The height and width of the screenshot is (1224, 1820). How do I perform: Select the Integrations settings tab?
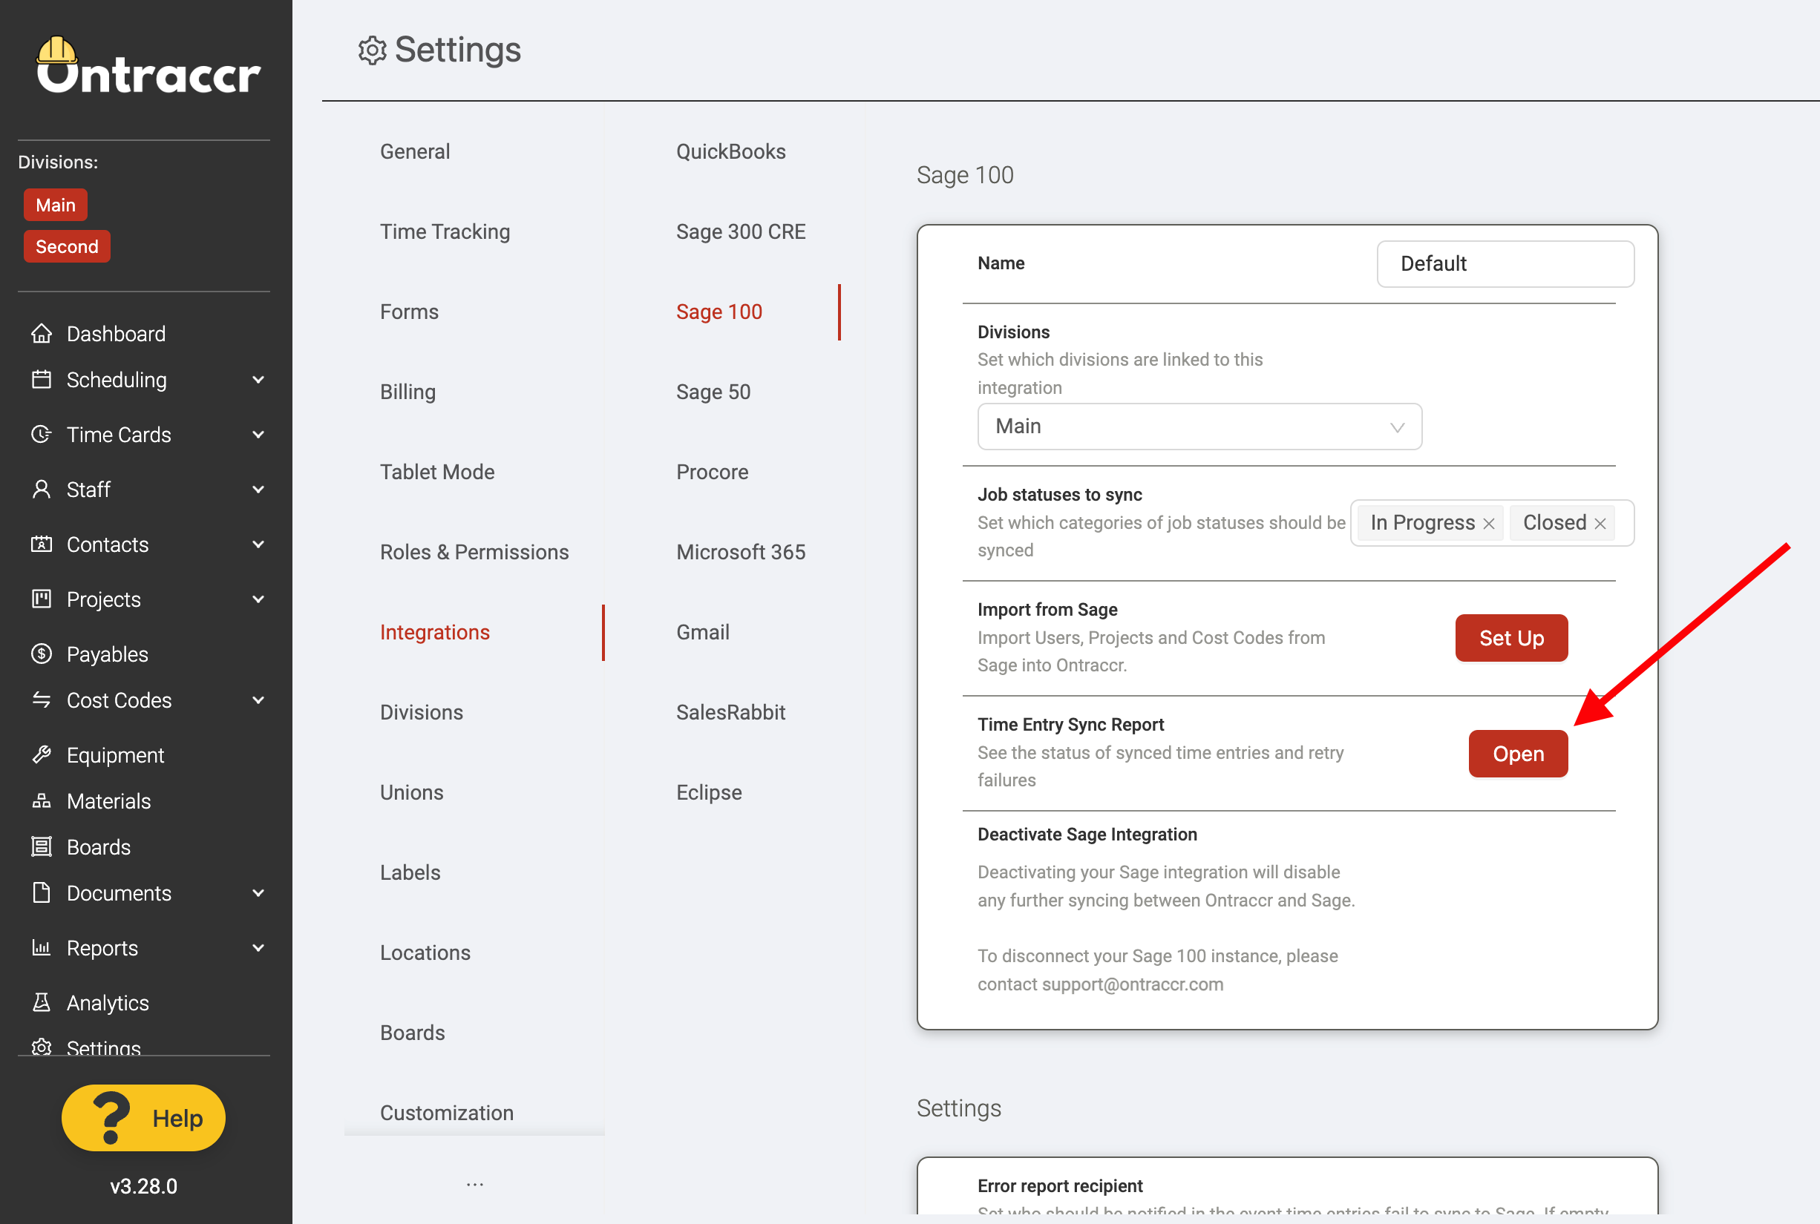click(x=434, y=632)
